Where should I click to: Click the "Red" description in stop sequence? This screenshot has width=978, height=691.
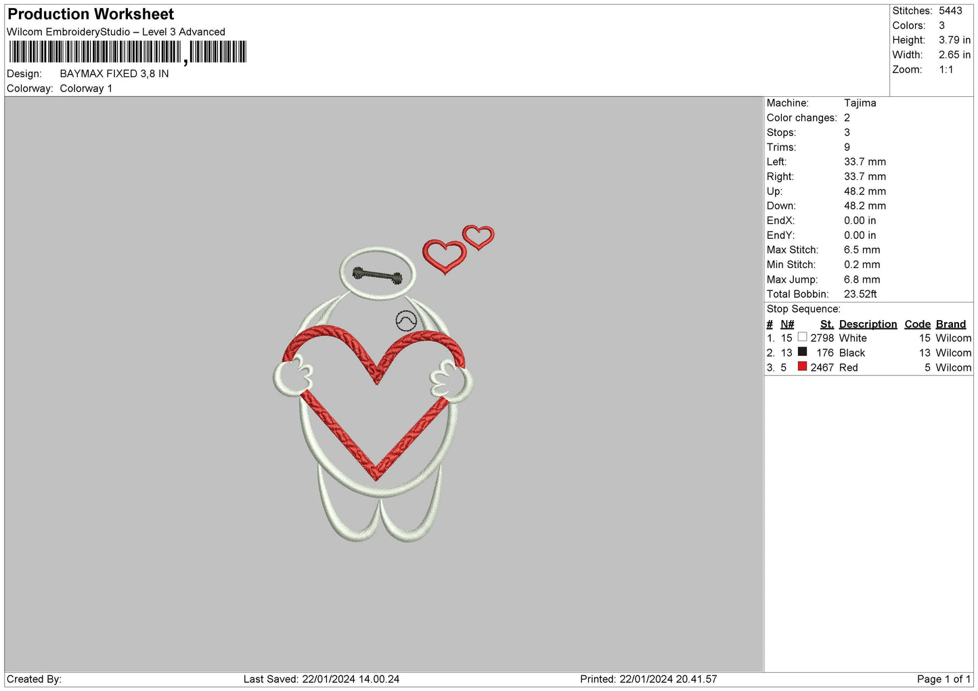849,368
